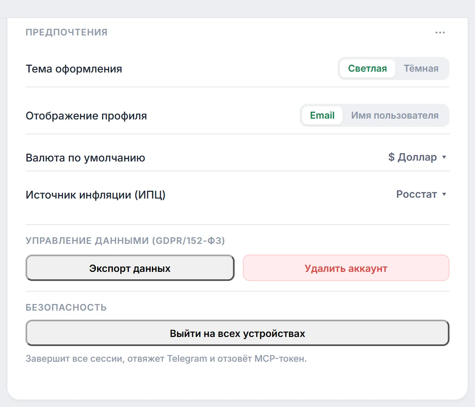This screenshot has width=475, height=407.
Task: Click the БЕЗОПАСНОСТЬ section heading
Action: [x=66, y=307]
